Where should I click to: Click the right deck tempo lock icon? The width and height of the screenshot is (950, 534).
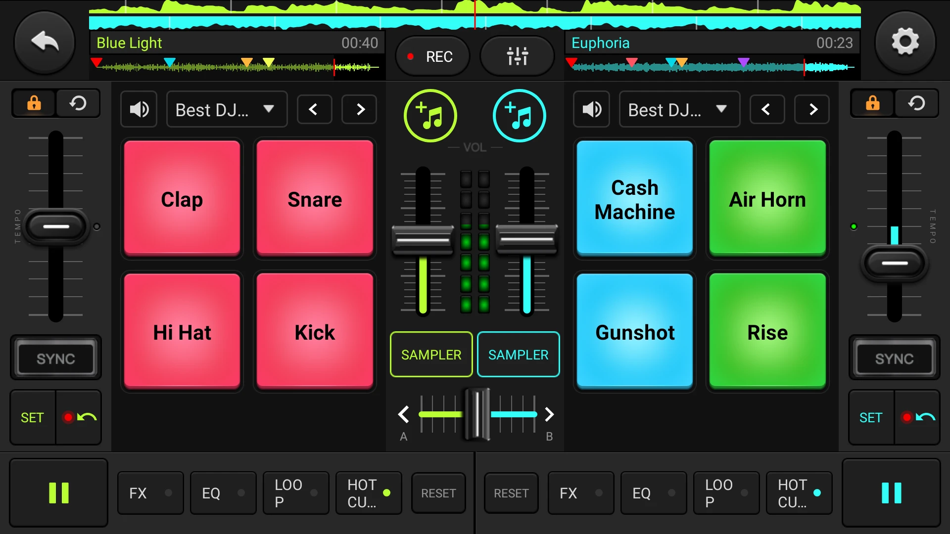872,103
